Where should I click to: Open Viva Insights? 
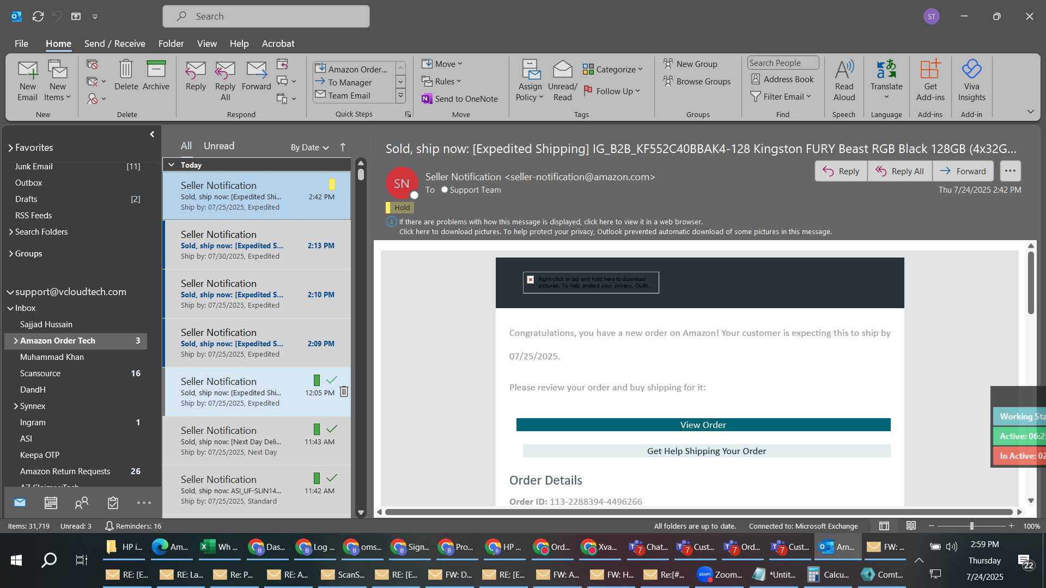[x=971, y=81]
